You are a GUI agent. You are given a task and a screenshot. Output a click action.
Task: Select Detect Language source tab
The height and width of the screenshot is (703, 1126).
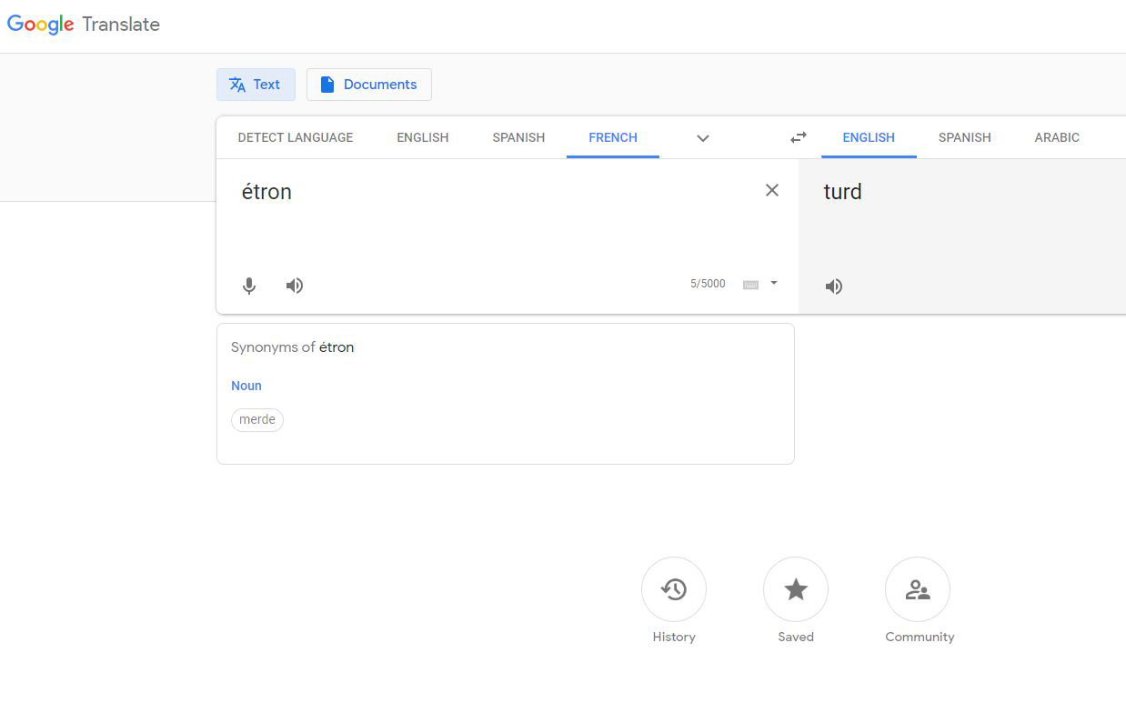click(296, 137)
